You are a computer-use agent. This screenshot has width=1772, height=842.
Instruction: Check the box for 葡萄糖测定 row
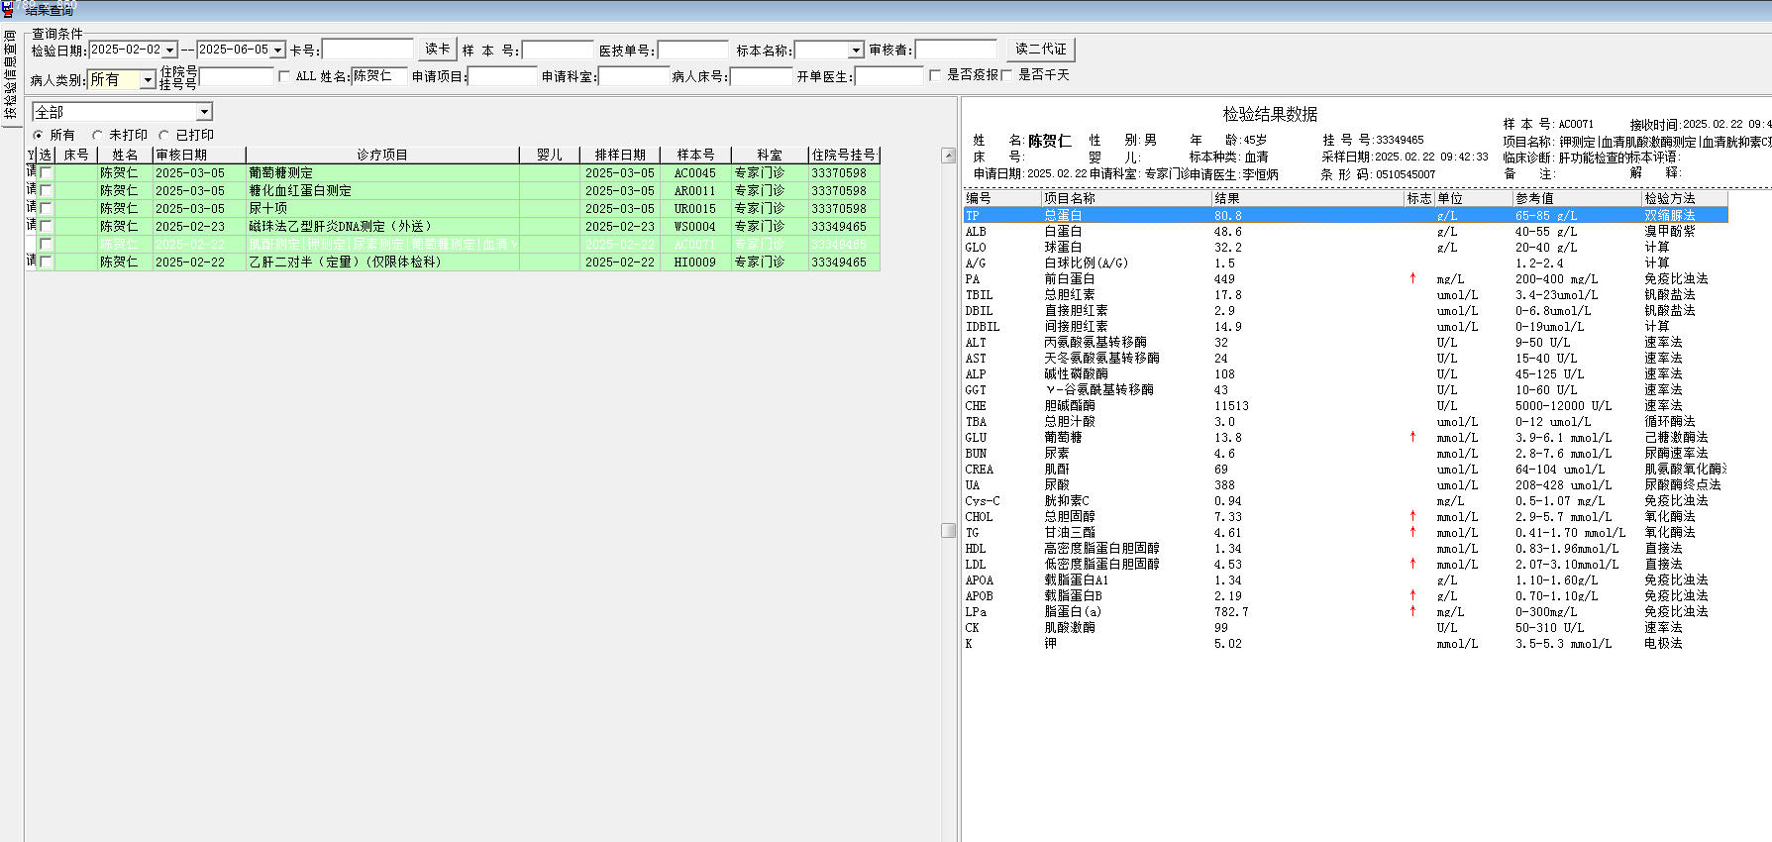tap(46, 173)
